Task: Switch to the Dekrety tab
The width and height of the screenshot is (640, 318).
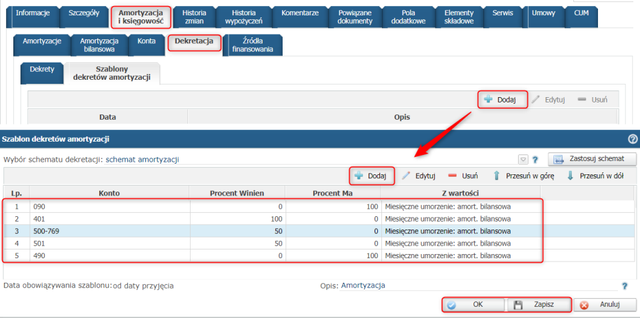Action: (42, 73)
